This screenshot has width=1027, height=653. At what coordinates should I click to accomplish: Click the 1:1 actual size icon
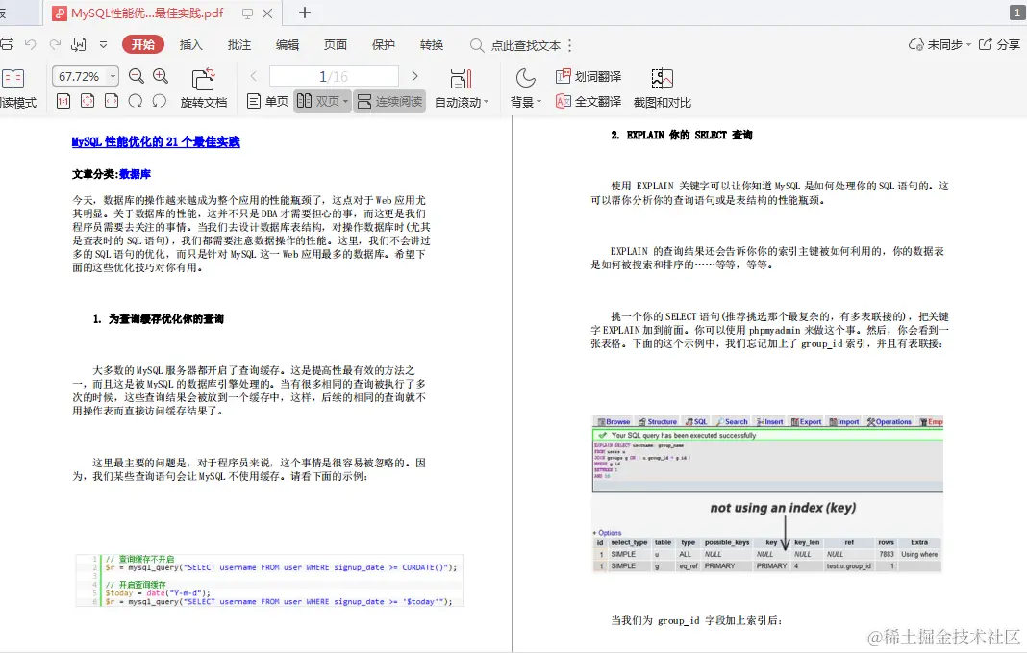pos(63,100)
